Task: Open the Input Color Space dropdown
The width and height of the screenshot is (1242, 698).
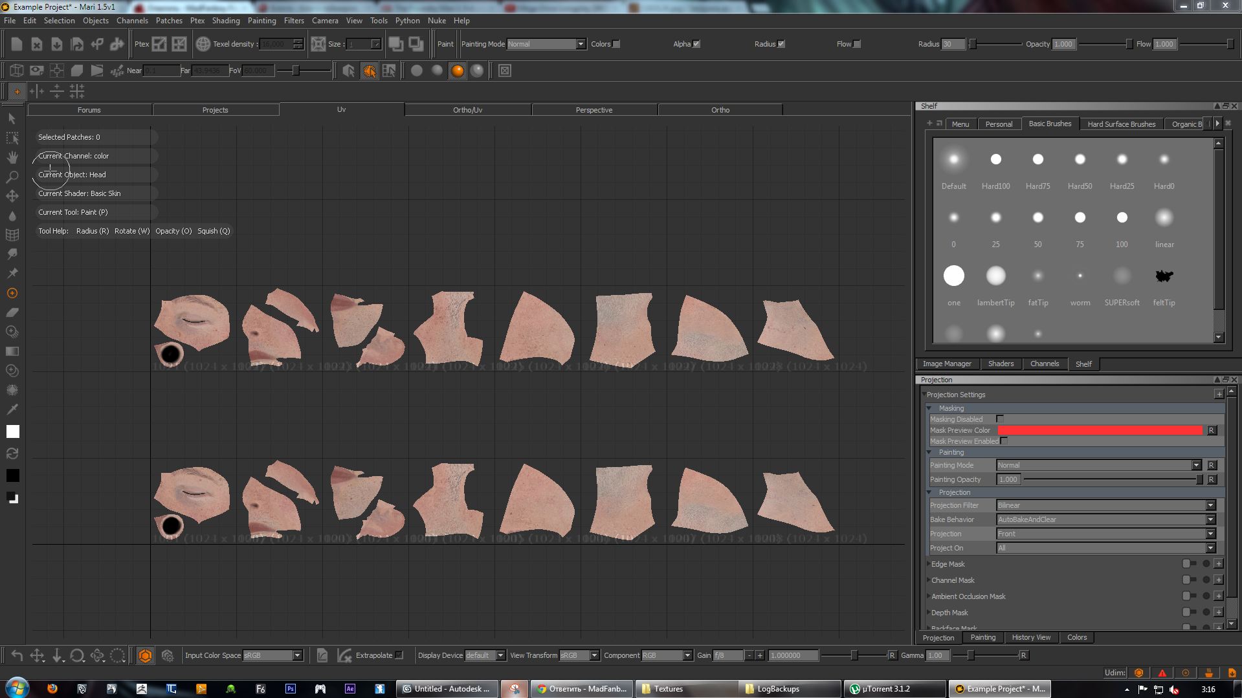Action: pos(272,655)
